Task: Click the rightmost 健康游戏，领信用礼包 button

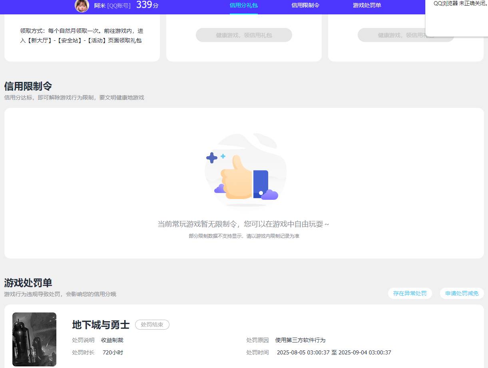Action: coord(406,35)
